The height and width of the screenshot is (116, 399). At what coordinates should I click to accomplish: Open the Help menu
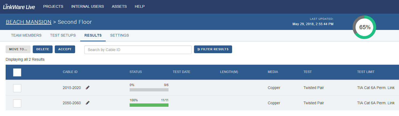coord(140,7)
